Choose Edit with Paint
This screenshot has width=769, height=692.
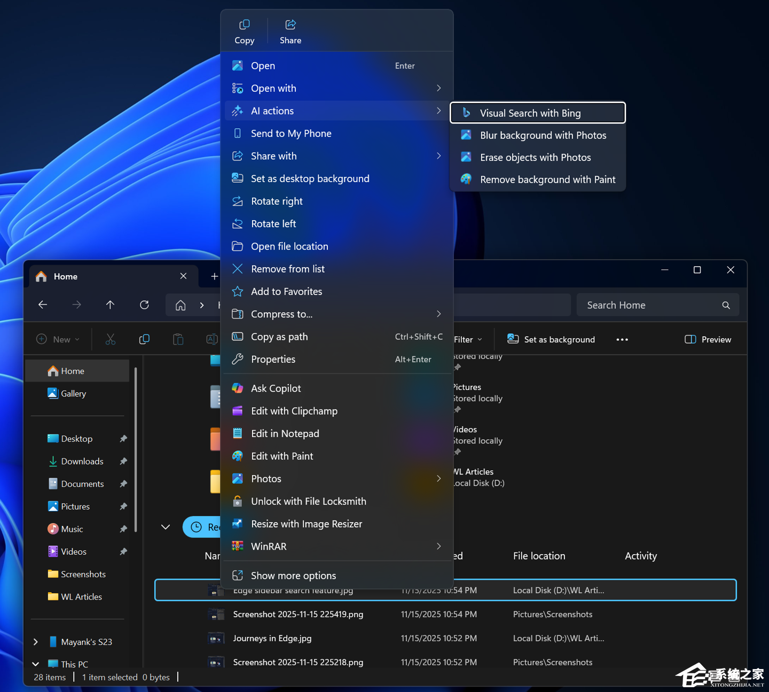point(337,456)
